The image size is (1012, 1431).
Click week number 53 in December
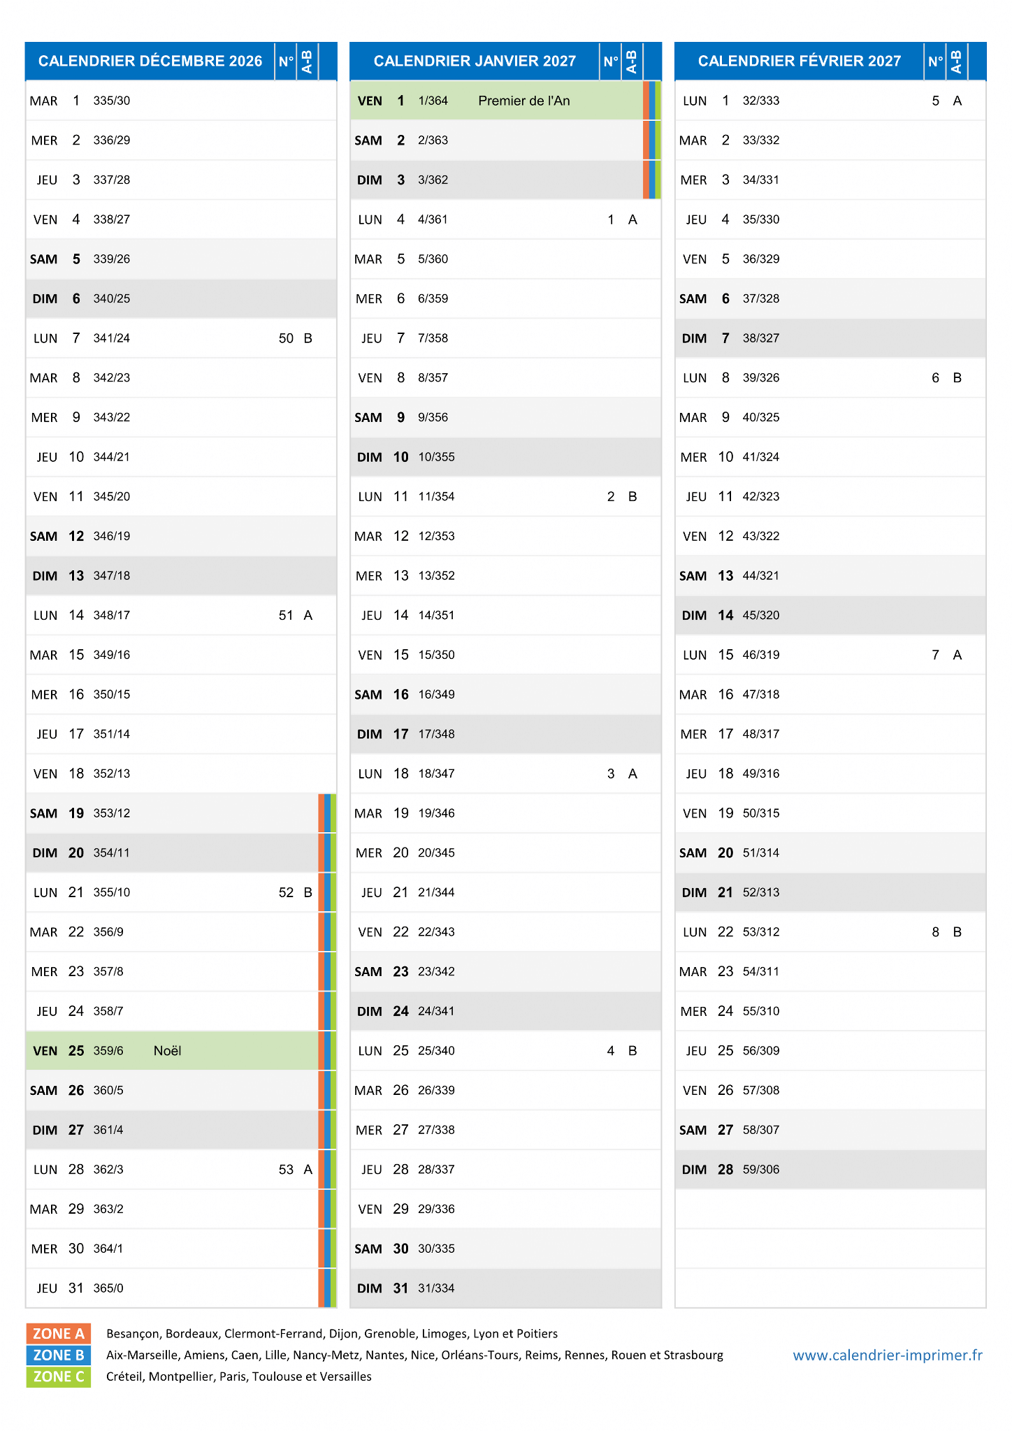tap(286, 1169)
